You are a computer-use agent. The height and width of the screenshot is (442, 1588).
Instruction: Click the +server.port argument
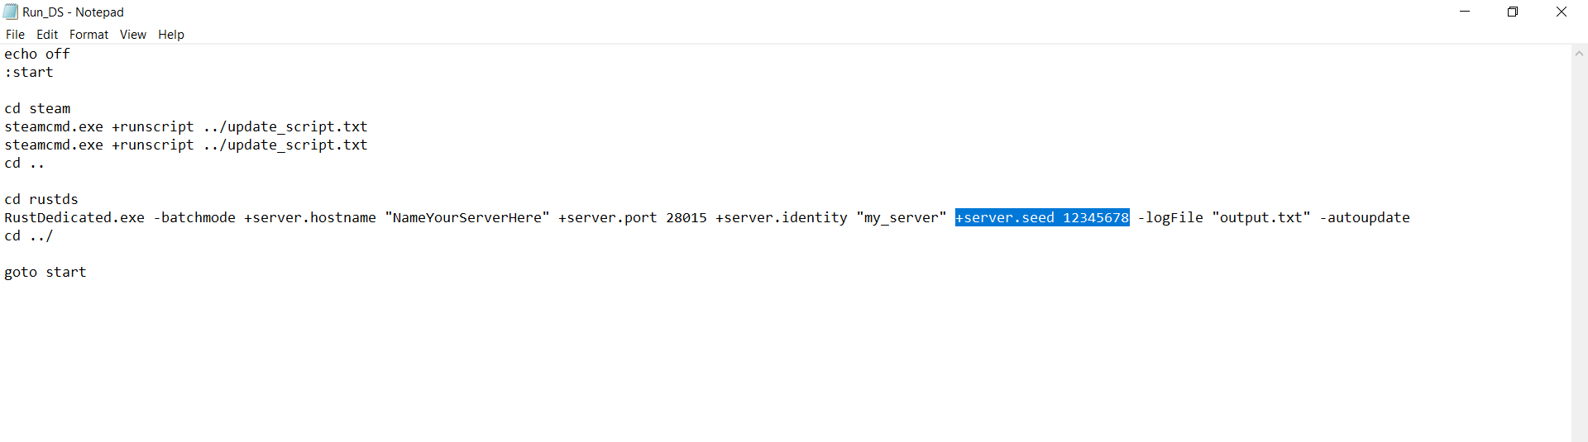(608, 217)
